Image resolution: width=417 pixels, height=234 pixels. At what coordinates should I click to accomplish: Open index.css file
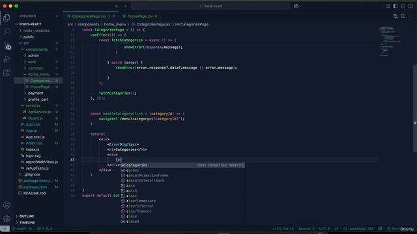[x=34, y=143]
